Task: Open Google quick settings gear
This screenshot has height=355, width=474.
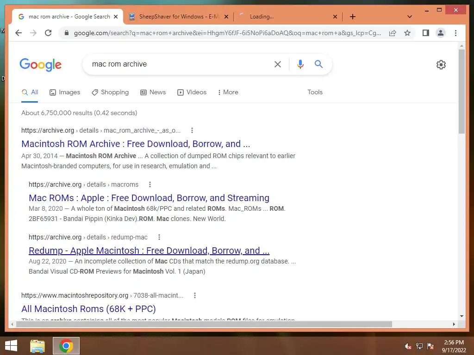Action: 441,65
